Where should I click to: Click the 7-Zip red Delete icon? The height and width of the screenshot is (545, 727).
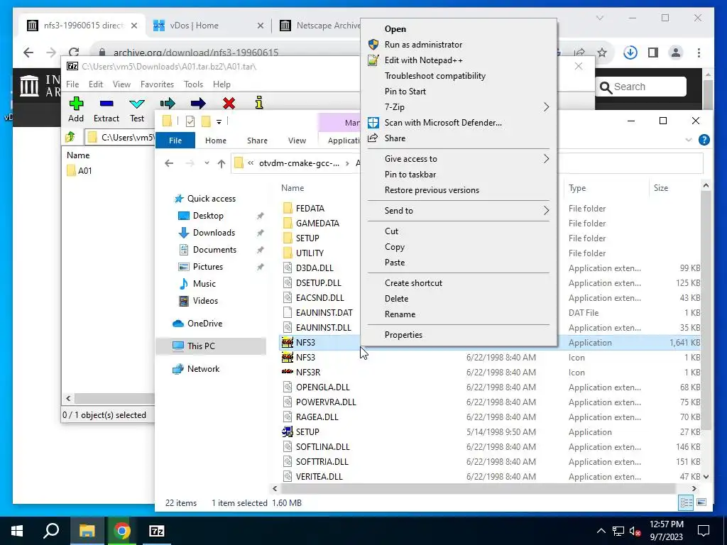229,103
